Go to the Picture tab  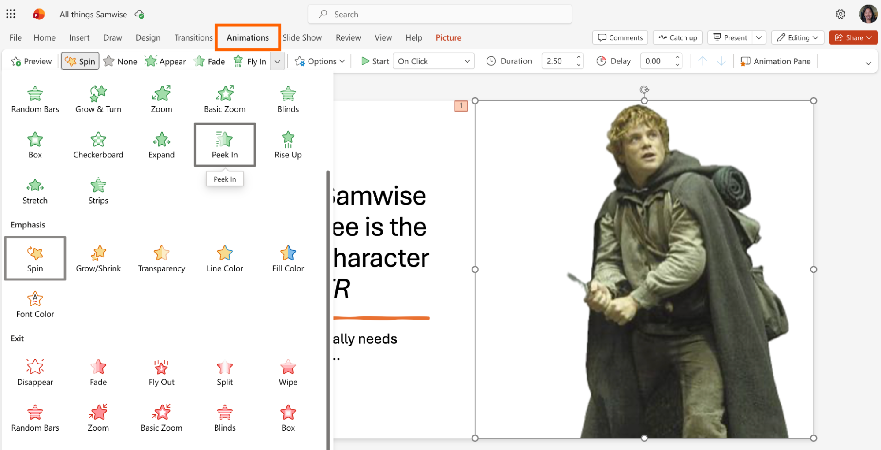pos(448,37)
